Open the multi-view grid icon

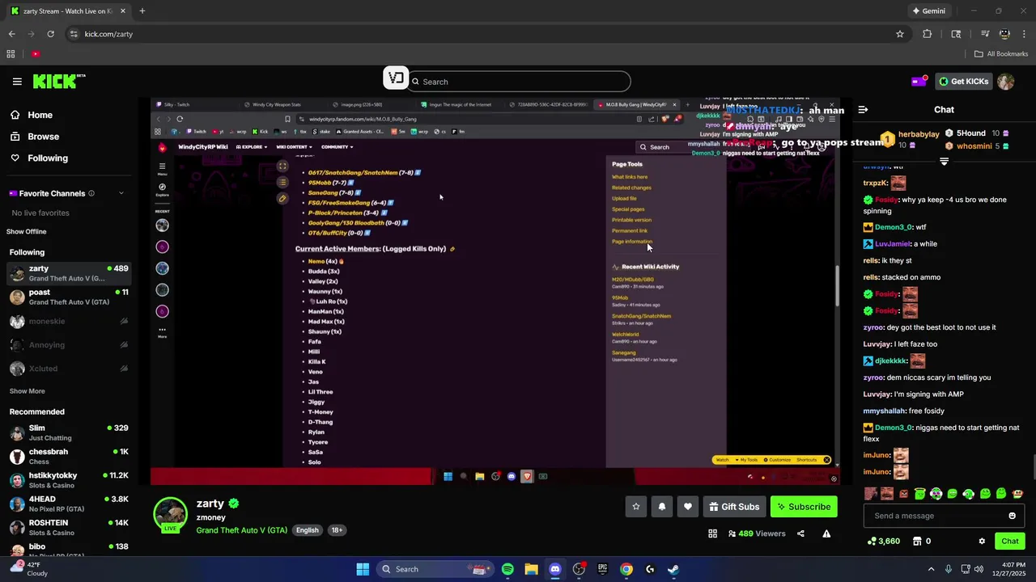[x=712, y=533]
